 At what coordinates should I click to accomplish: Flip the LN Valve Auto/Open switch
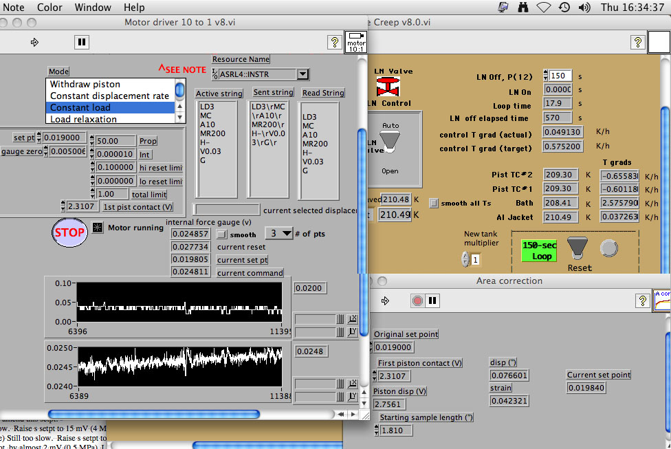[x=389, y=140]
